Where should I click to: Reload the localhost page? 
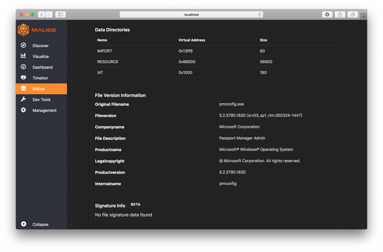260,15
